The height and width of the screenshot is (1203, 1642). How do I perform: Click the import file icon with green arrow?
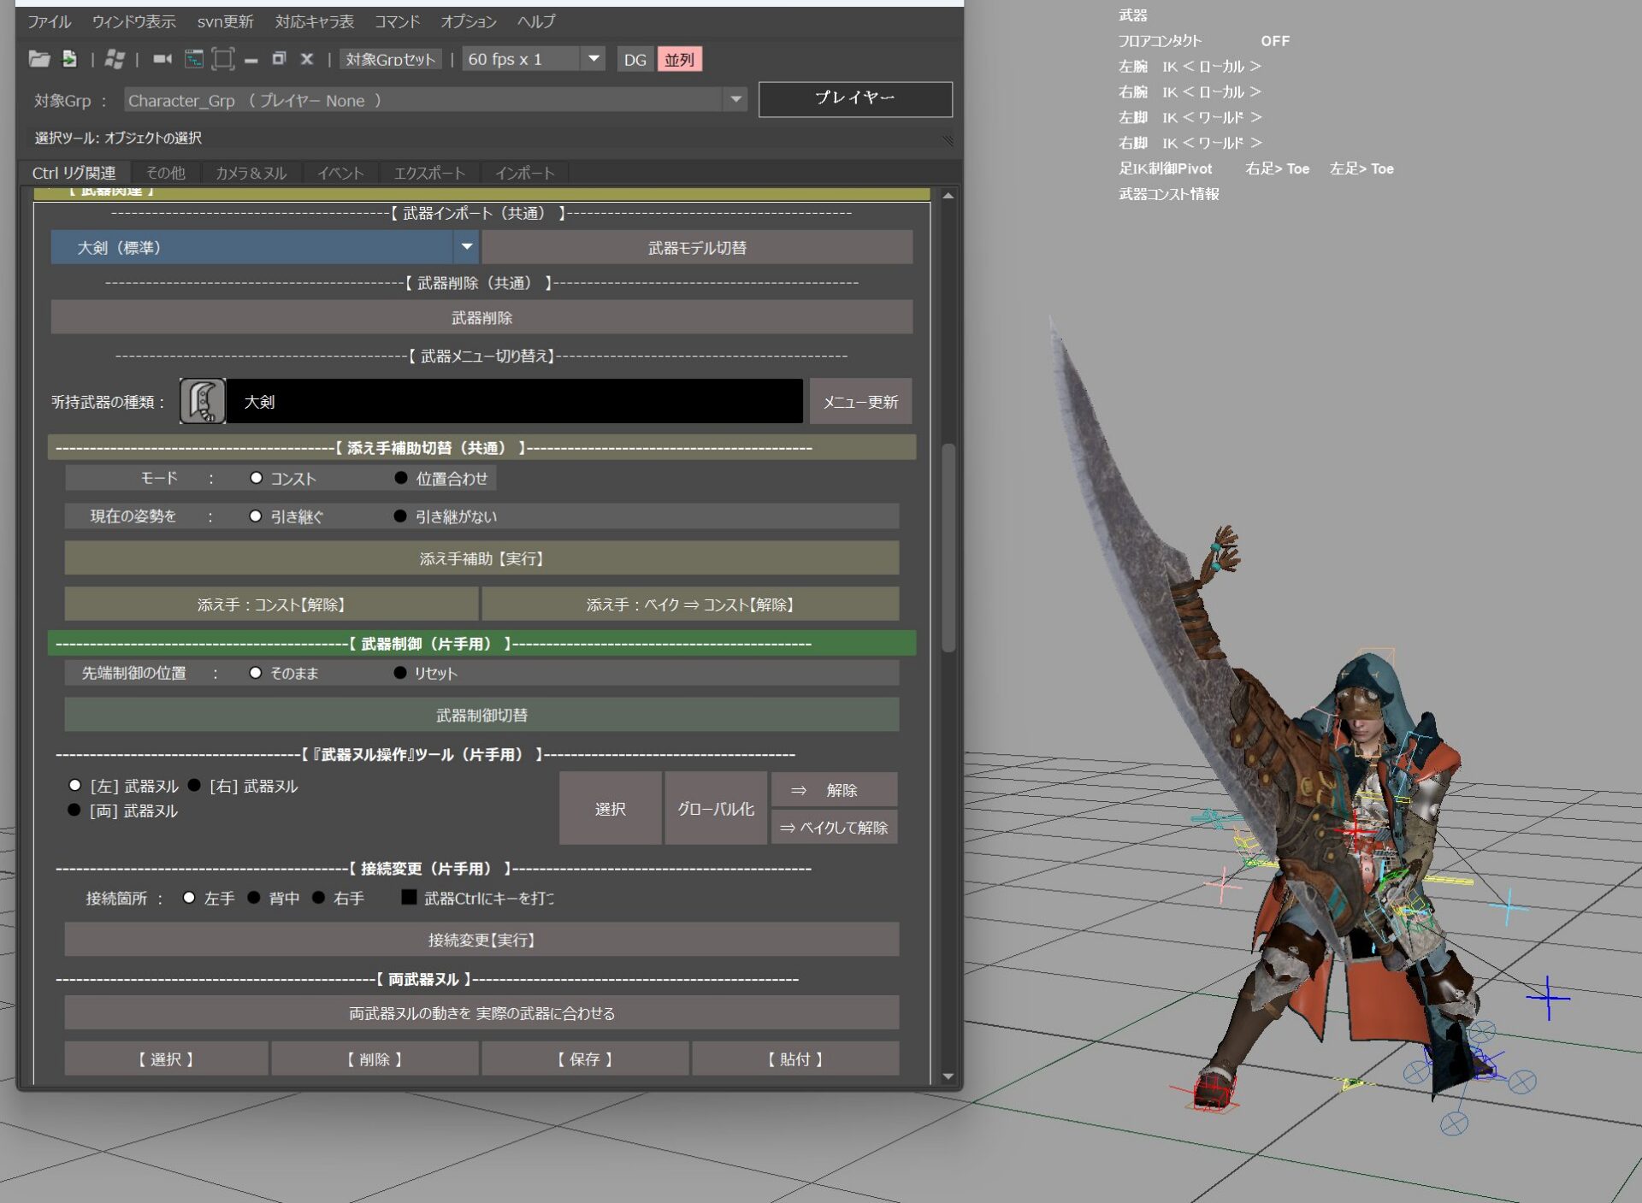pos(69,59)
